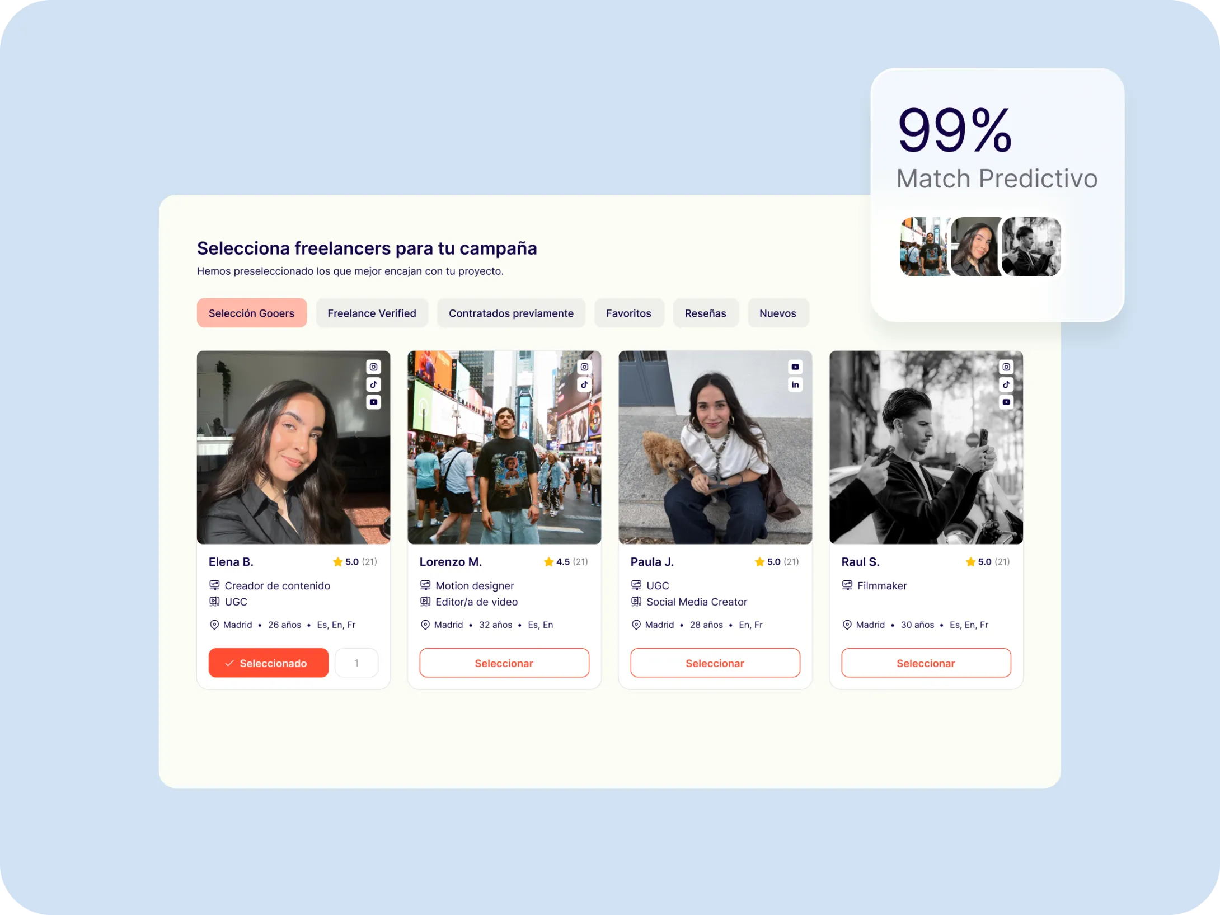This screenshot has width=1220, height=915.
Task: Show the Favoritos filter tab
Action: tap(628, 313)
